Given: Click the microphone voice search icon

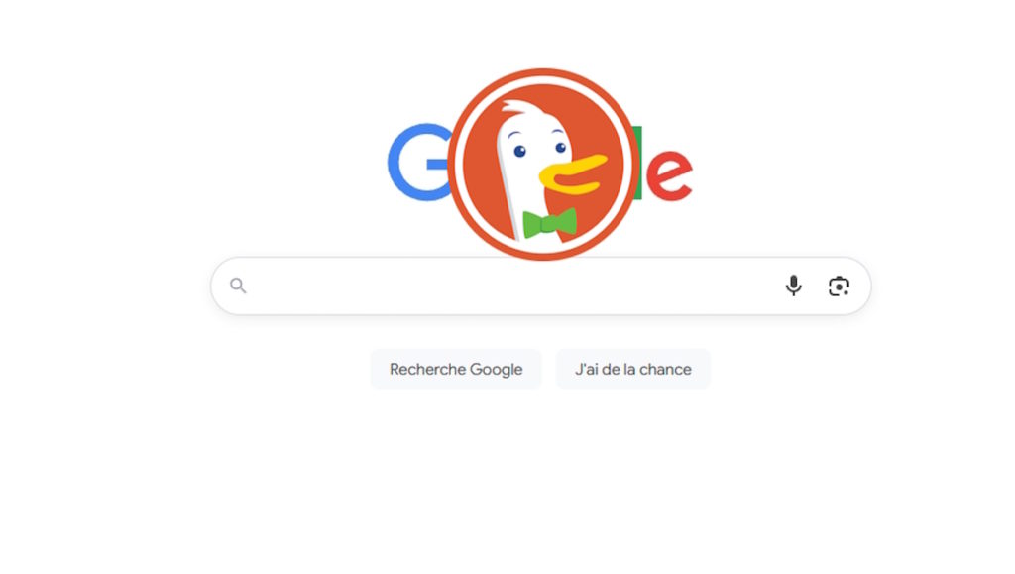Looking at the screenshot, I should pyautogui.click(x=793, y=286).
